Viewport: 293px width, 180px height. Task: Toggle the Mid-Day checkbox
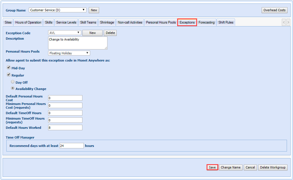[x=9, y=68]
